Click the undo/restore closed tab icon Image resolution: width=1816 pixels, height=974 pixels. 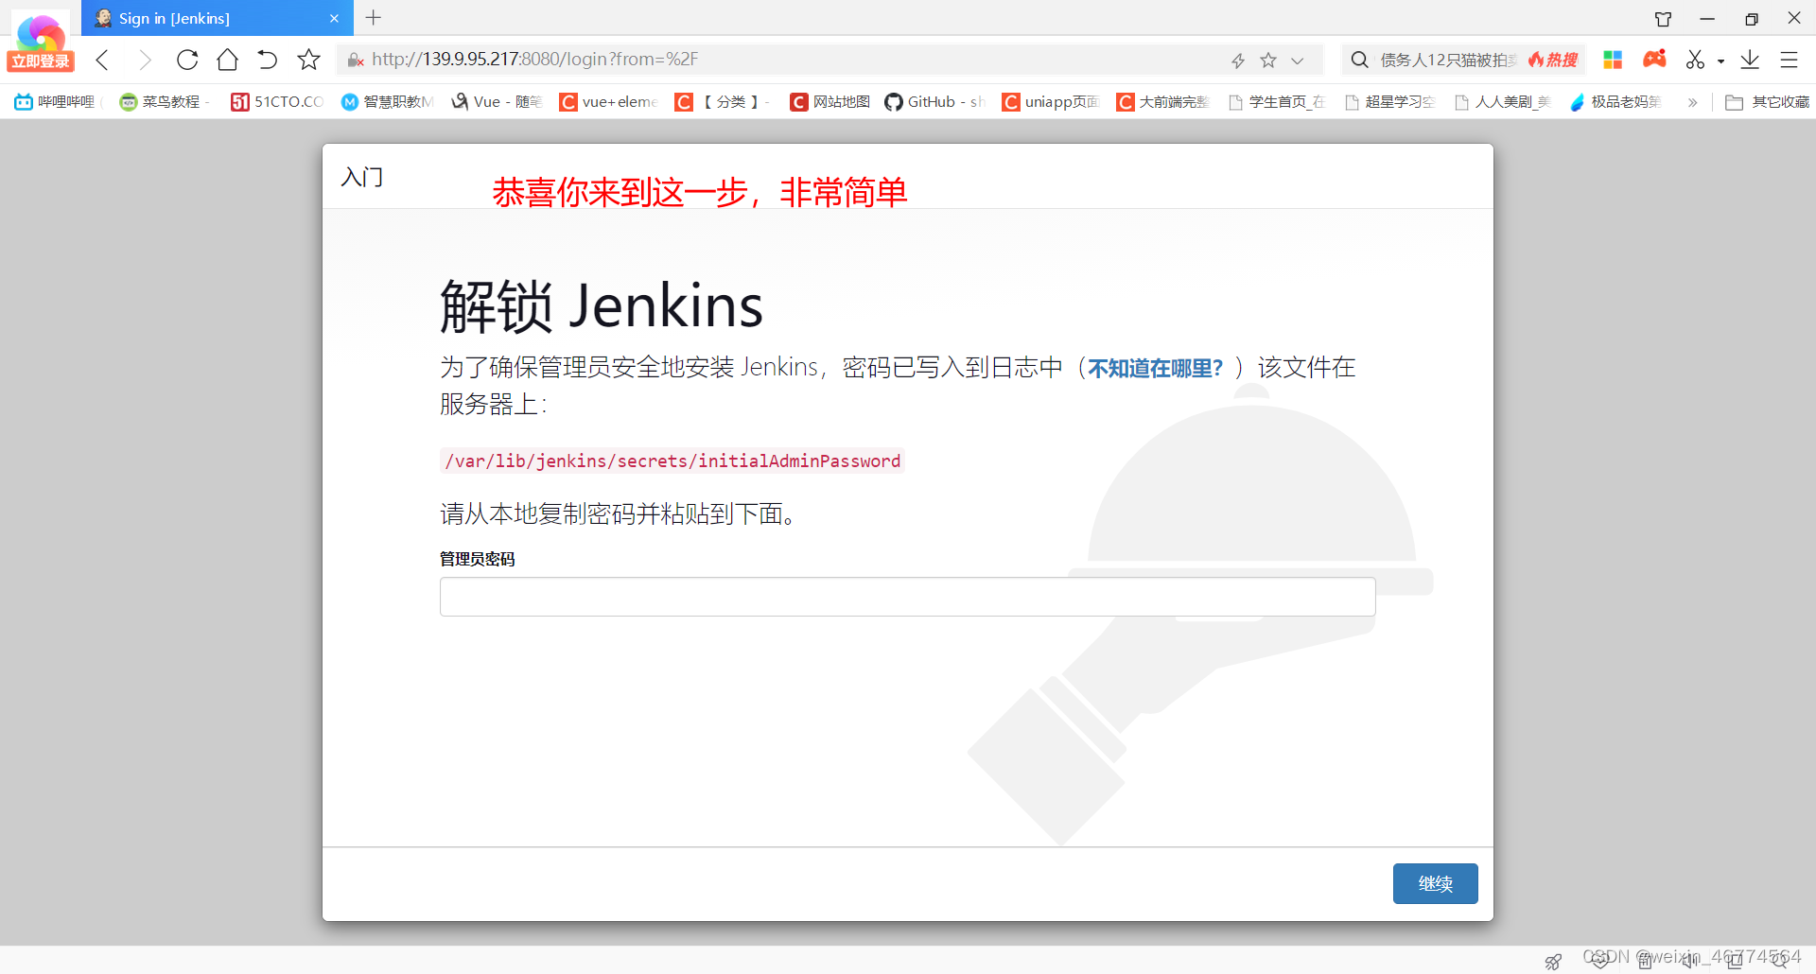click(268, 60)
